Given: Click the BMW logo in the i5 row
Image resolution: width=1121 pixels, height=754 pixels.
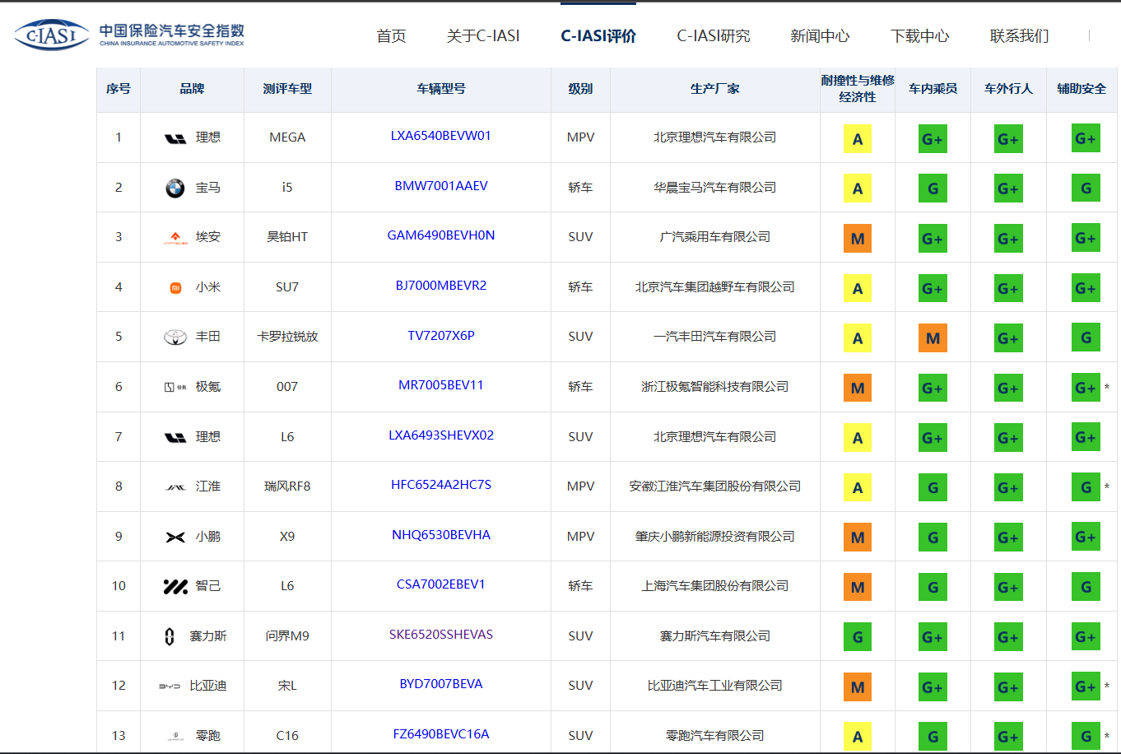Looking at the screenshot, I should pos(175,188).
